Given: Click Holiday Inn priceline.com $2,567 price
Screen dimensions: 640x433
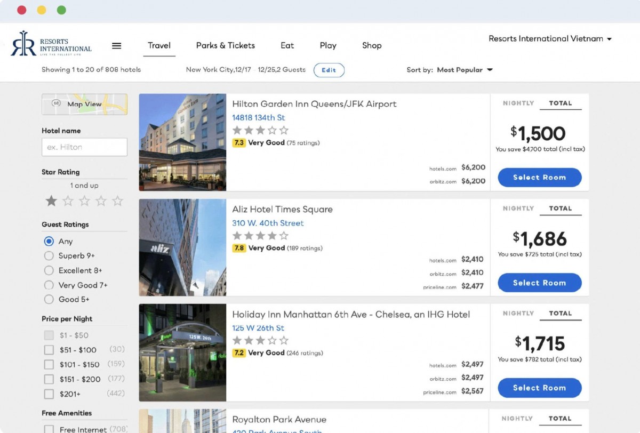Looking at the screenshot, I should (x=472, y=391).
